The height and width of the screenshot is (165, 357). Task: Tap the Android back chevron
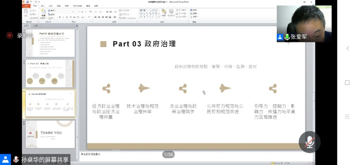click(x=347, y=48)
